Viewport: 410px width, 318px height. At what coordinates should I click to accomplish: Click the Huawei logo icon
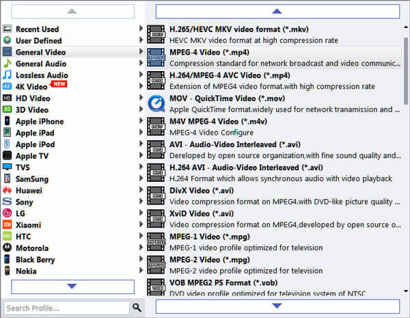click(x=8, y=190)
